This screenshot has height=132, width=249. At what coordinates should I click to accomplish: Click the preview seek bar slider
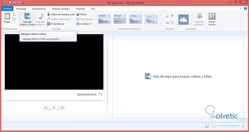[7, 101]
